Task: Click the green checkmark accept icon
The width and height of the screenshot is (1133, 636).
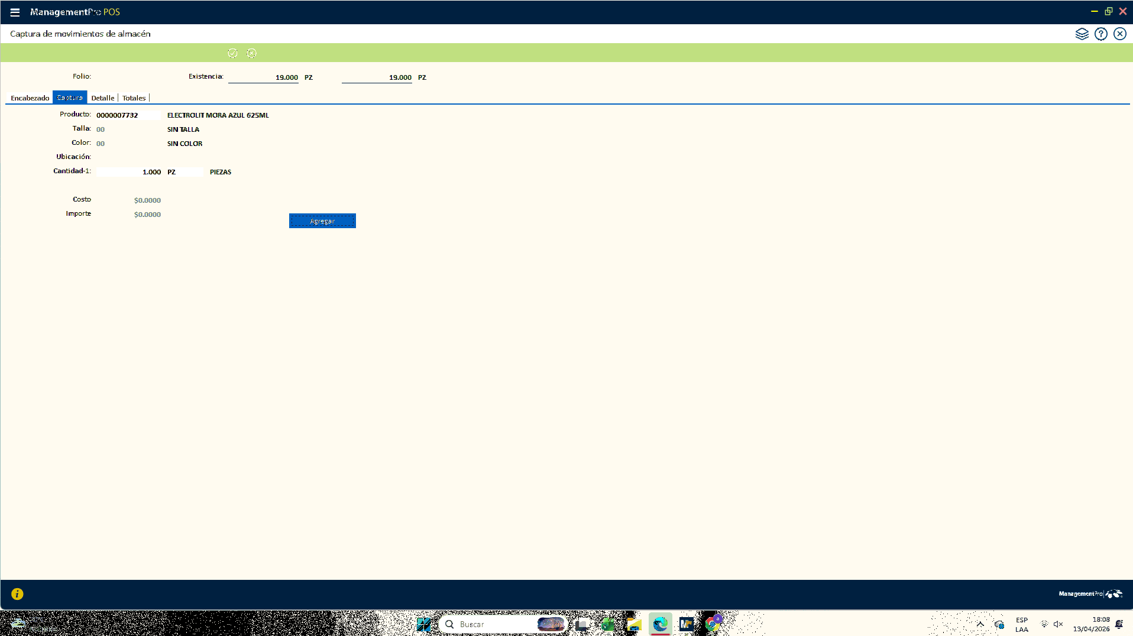Action: (x=232, y=53)
